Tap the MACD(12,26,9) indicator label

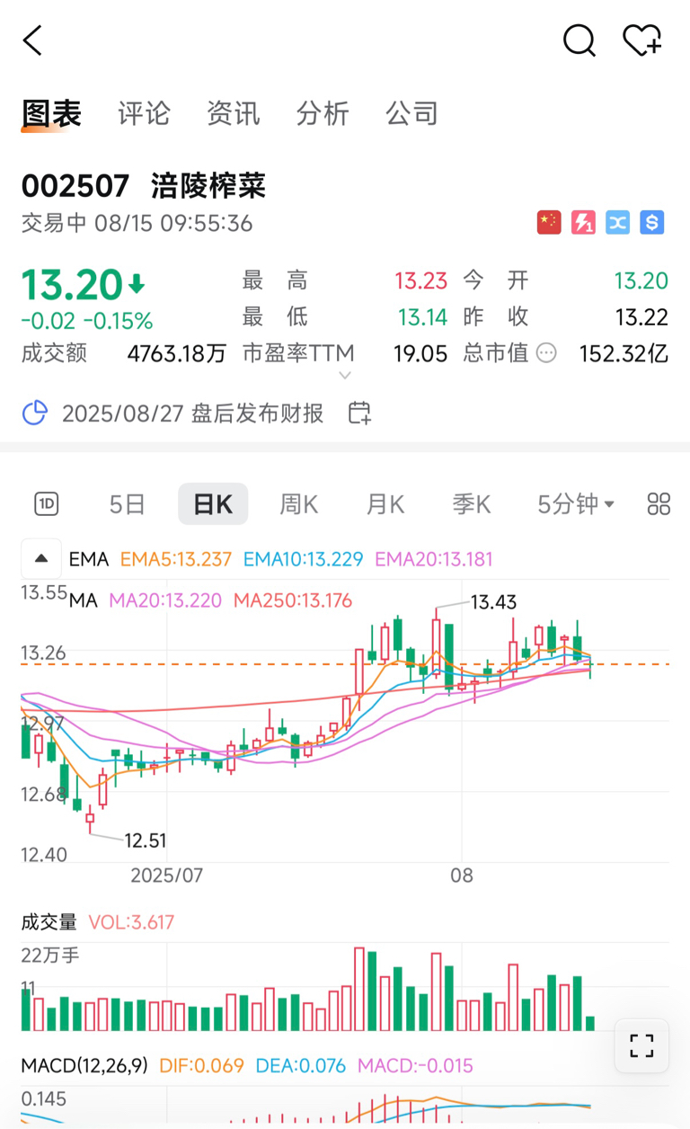84,1066
